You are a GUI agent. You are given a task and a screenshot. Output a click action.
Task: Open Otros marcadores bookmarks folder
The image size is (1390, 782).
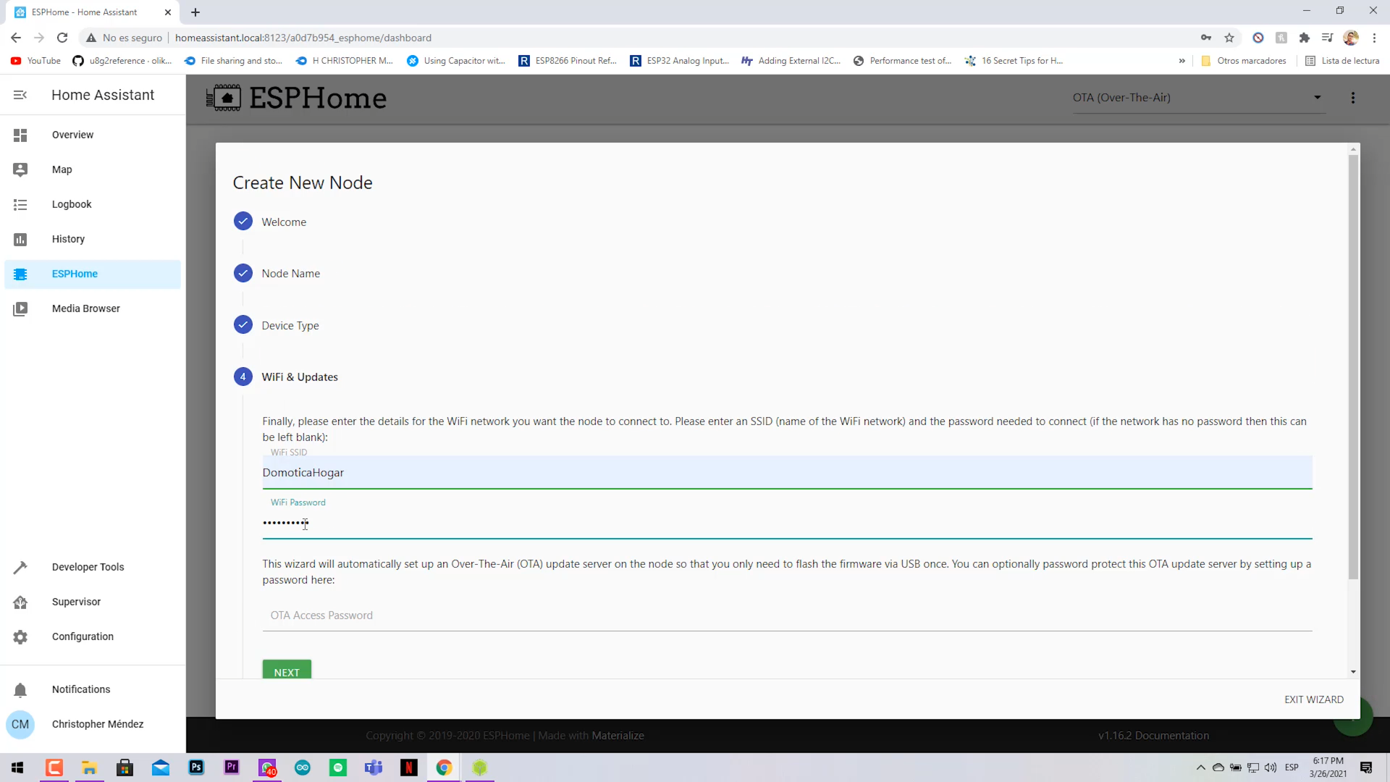[x=1244, y=61]
